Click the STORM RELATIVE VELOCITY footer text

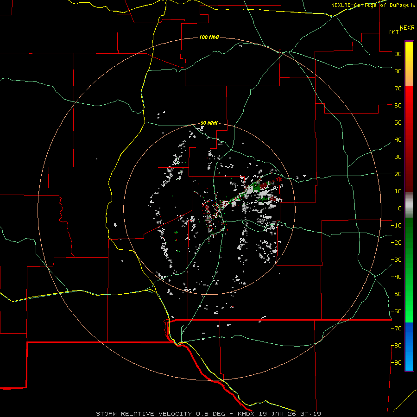[x=145, y=414]
